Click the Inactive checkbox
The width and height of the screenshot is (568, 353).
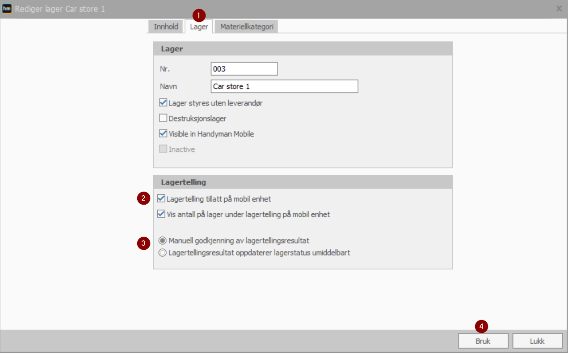tap(163, 149)
